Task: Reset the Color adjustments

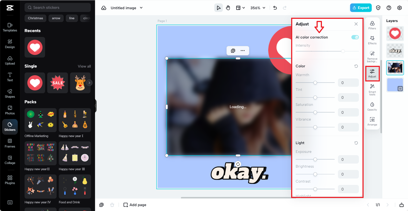Action: coord(356,66)
